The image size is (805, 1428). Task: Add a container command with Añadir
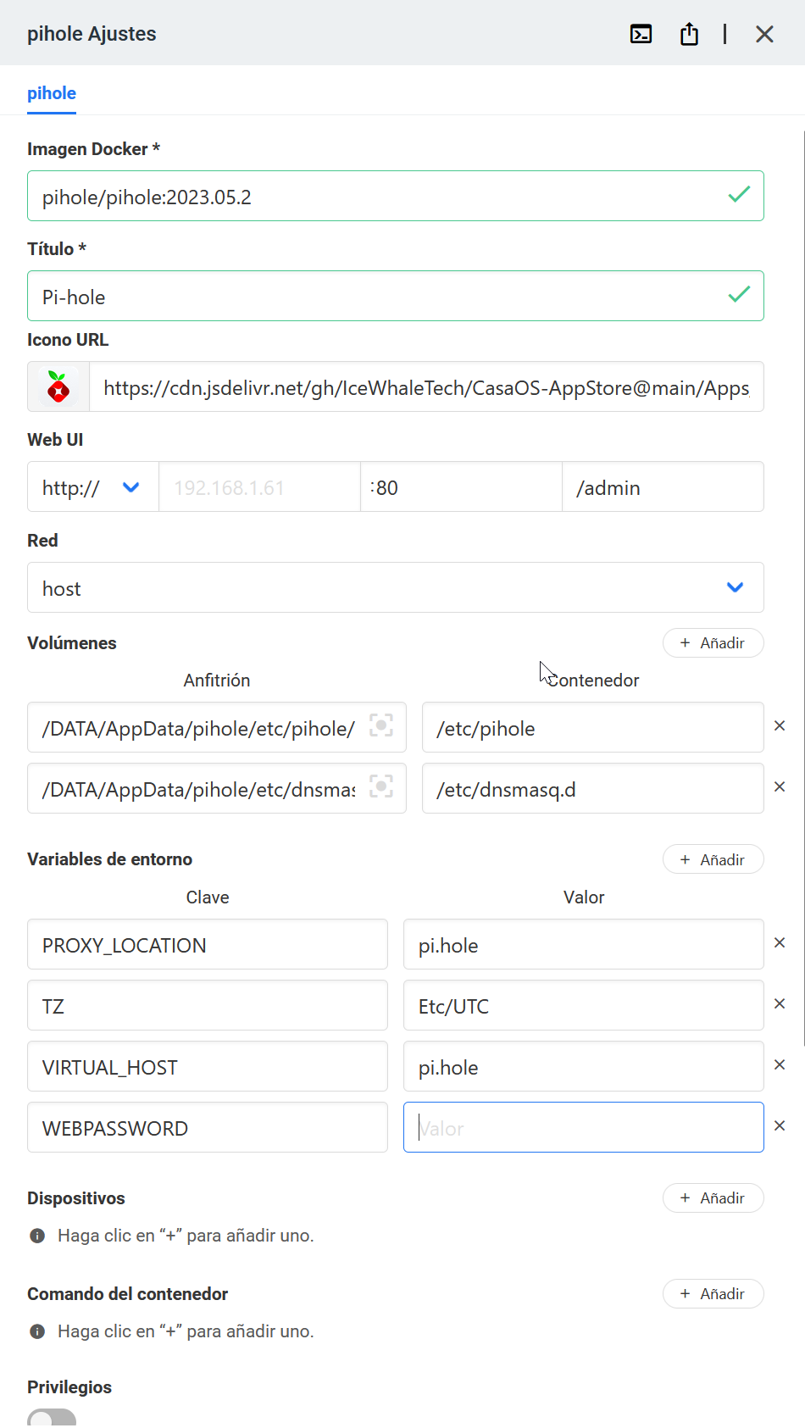[713, 1294]
